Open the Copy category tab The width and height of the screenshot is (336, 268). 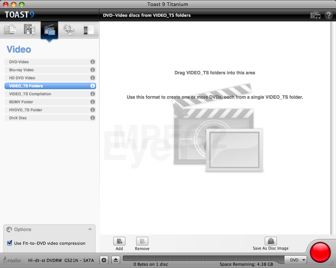pyautogui.click(x=69, y=30)
